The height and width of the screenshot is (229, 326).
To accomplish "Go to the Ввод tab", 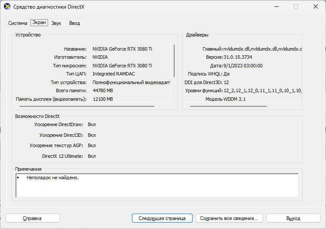I will pyautogui.click(x=75, y=23).
